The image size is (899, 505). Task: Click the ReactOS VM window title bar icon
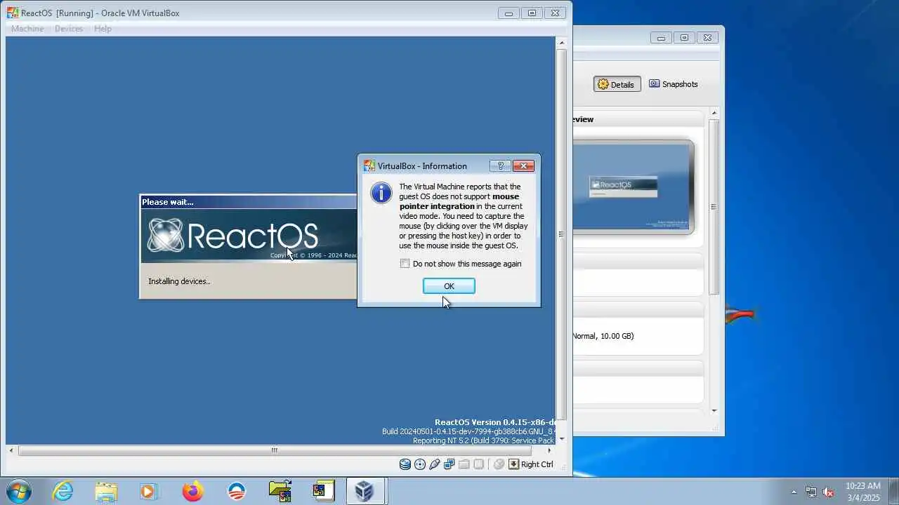[x=13, y=13]
